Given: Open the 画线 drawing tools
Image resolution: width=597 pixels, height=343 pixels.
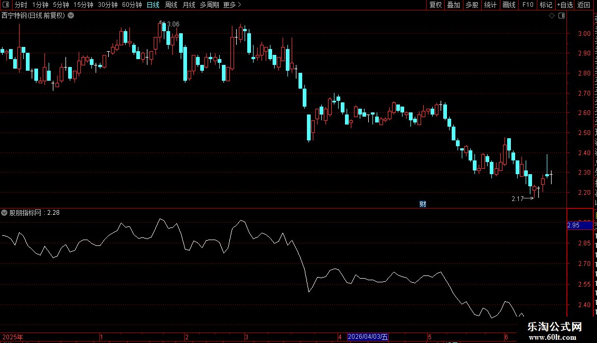Looking at the screenshot, I should coord(509,5).
